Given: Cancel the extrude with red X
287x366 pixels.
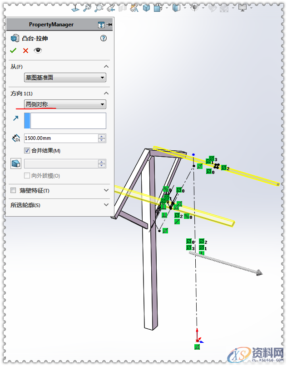Looking at the screenshot, I should pos(25,50).
